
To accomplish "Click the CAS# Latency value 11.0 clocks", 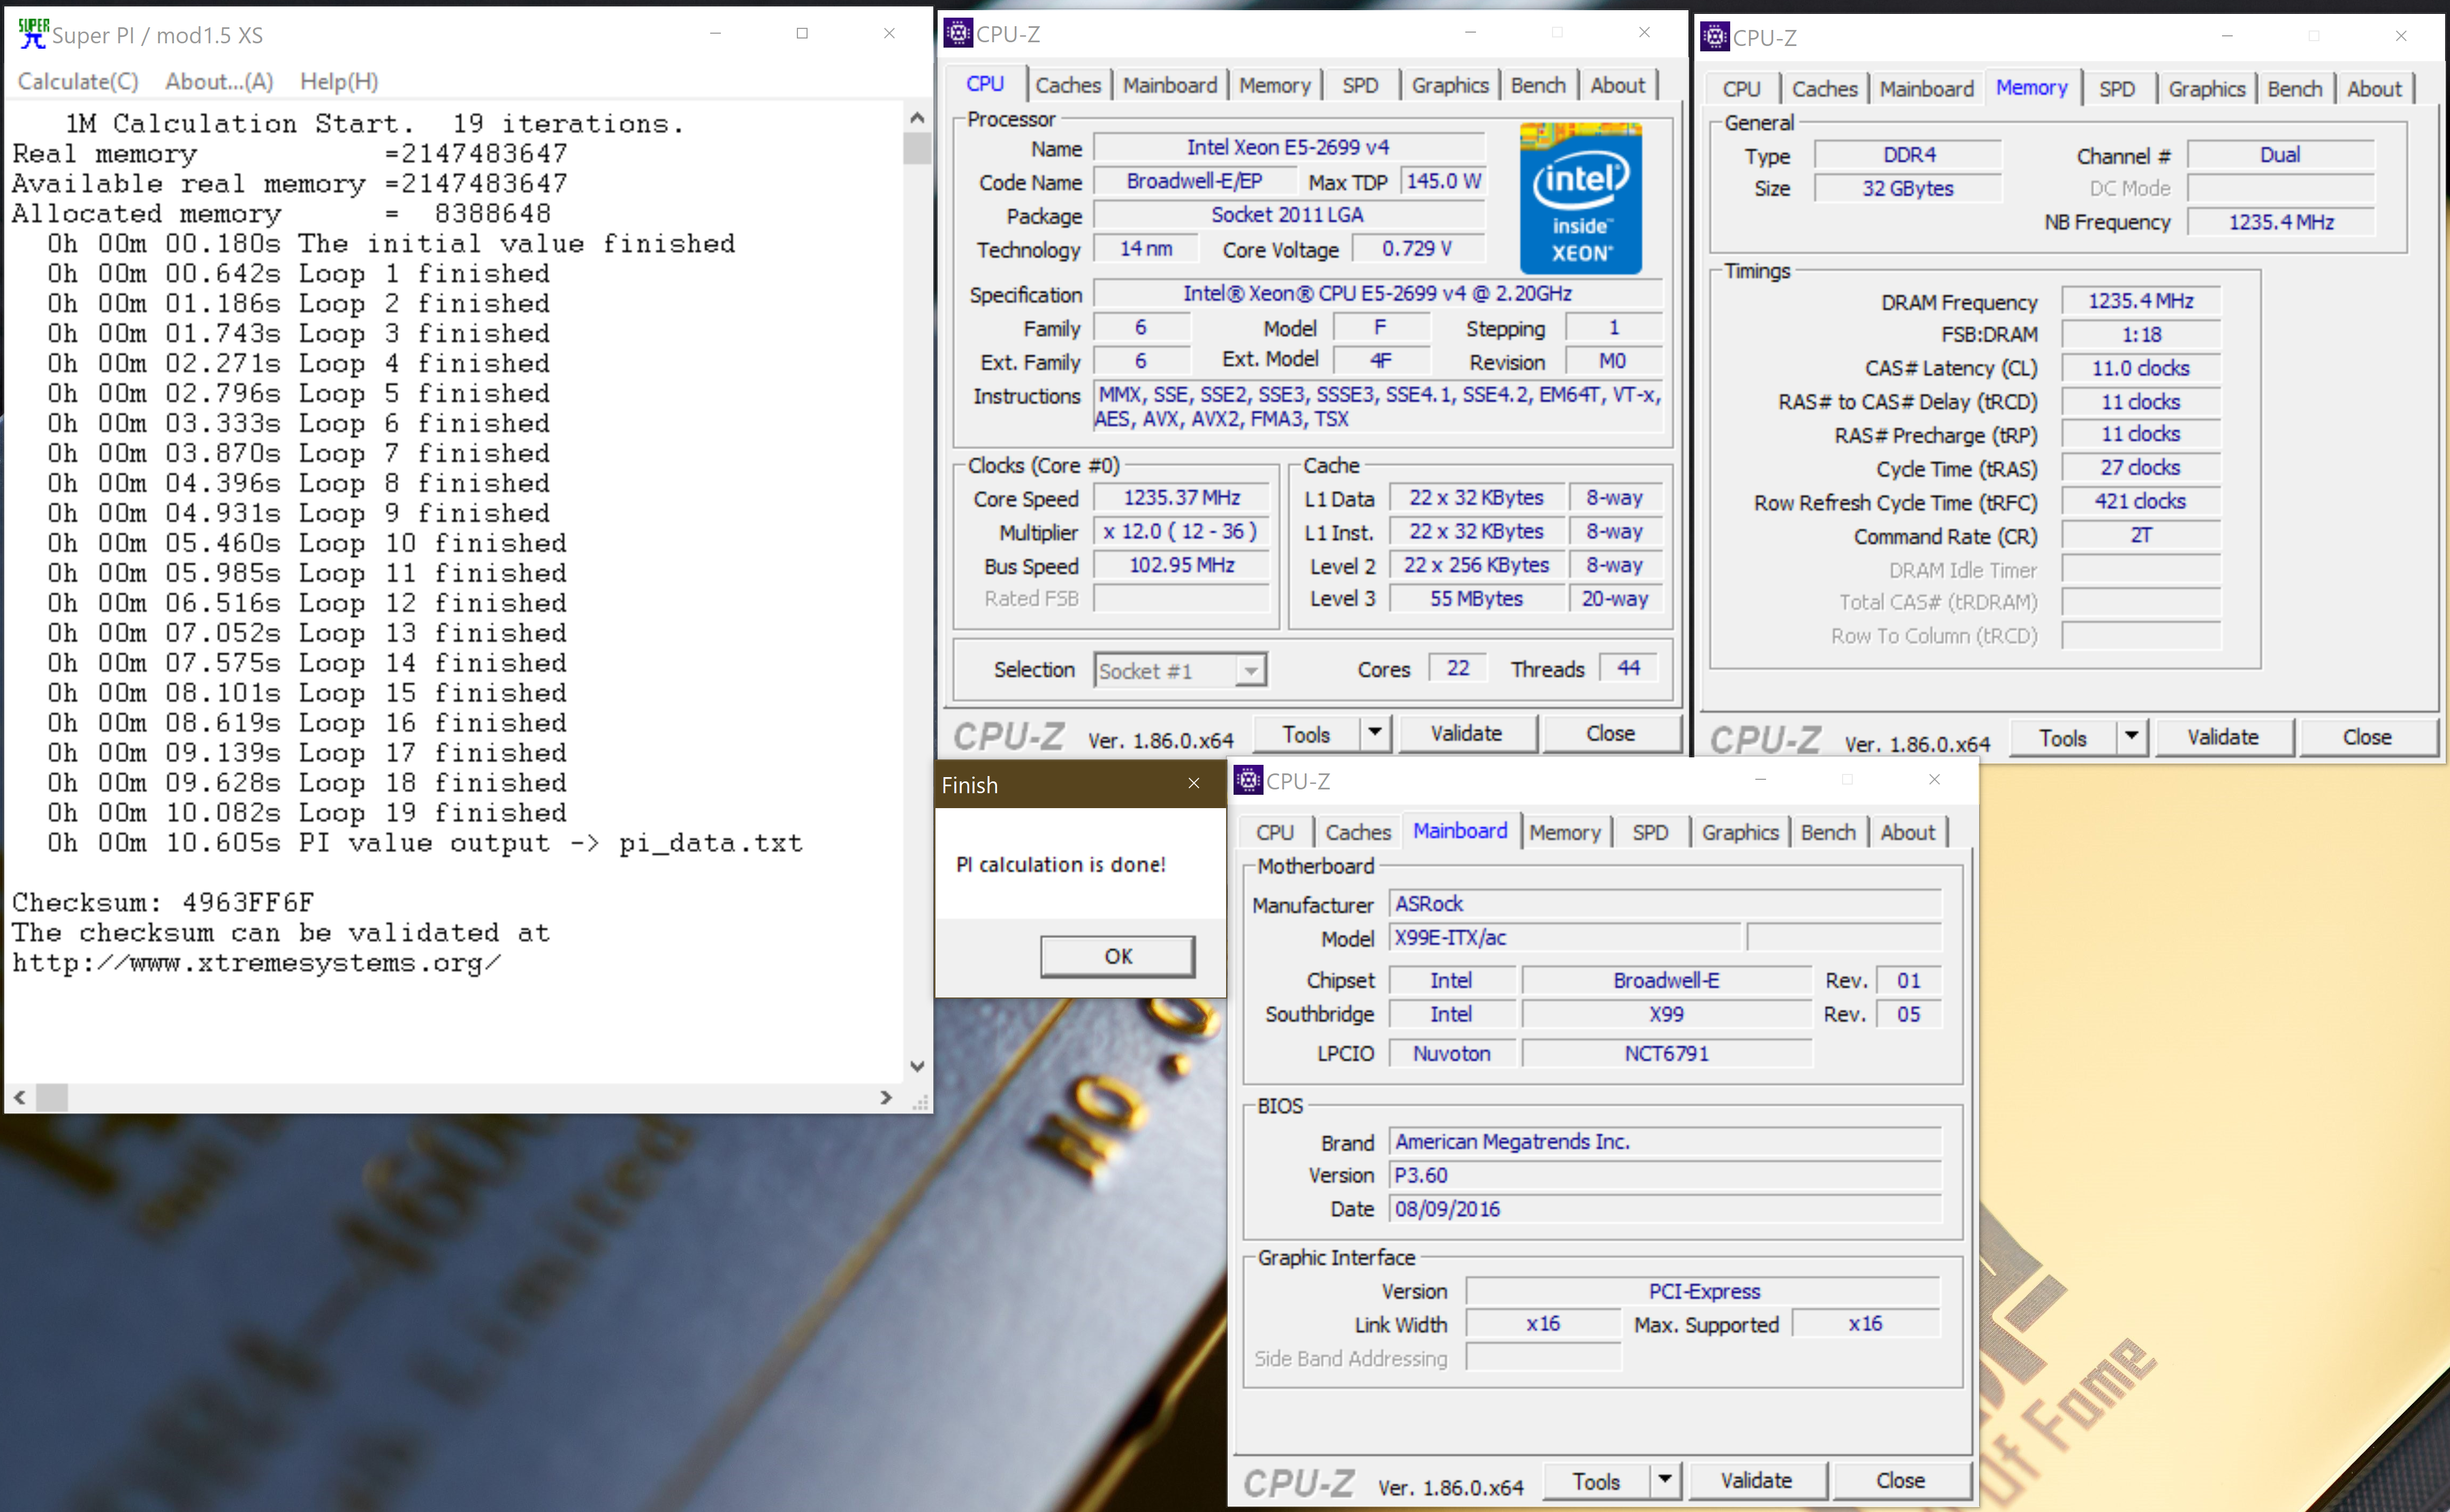I will pos(2140,368).
